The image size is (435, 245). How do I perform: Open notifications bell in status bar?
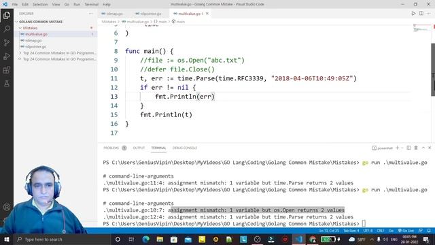point(429,231)
